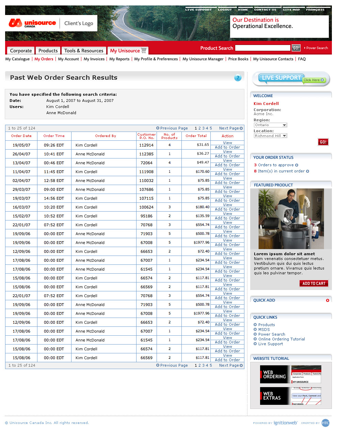Click the Live Support Click Here banner
Screen dimensions: 337x428
(291, 79)
